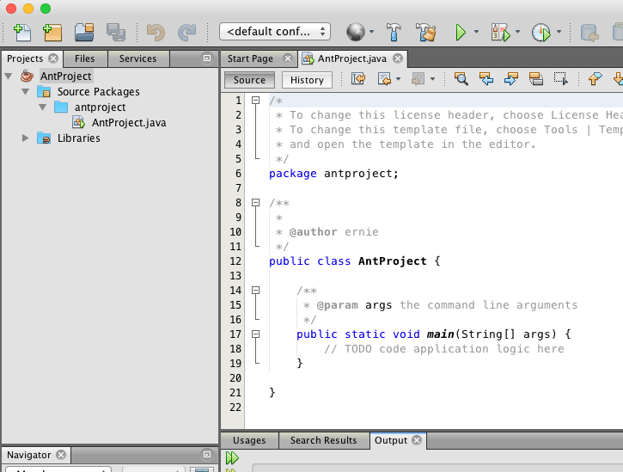Collapse the main method code fold
Image resolution: width=623 pixels, height=472 pixels.
point(255,334)
